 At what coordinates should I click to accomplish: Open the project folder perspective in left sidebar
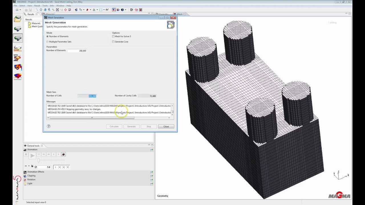18,19
